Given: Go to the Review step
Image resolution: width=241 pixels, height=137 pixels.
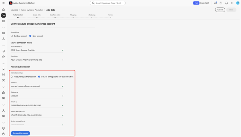Looking at the screenshot, I should point(110,16).
